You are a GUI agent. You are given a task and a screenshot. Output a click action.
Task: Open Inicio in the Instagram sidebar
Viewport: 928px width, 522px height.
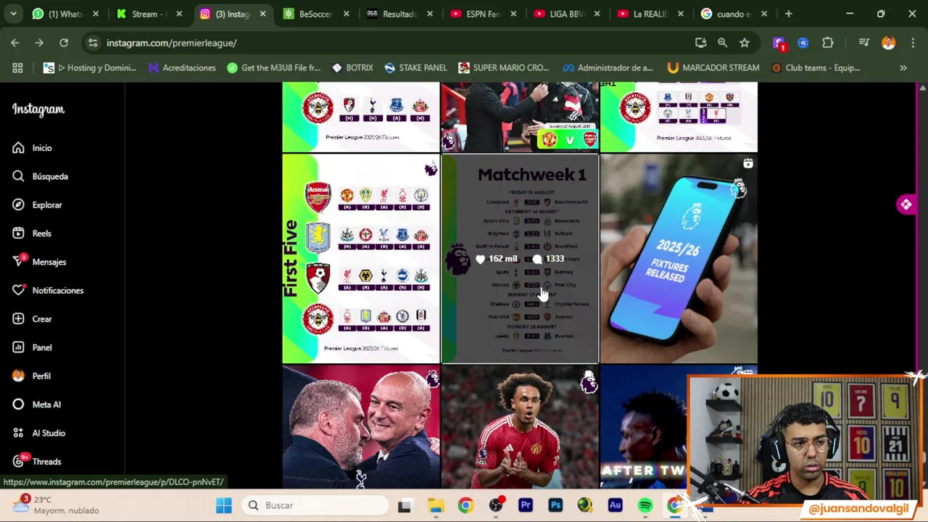[32, 148]
